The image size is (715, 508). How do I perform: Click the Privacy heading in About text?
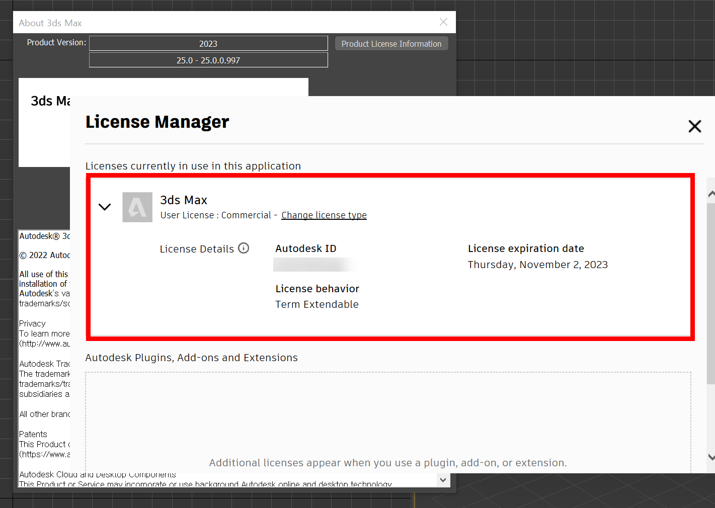click(x=32, y=323)
